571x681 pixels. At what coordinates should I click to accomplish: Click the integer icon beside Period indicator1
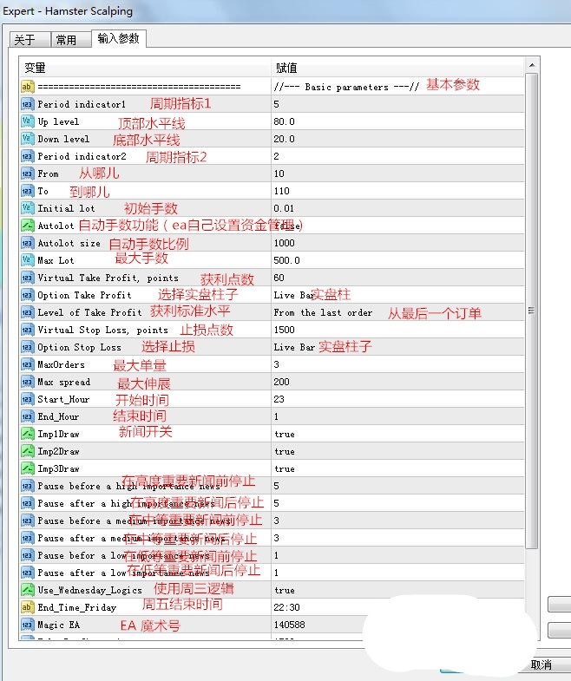(x=27, y=104)
